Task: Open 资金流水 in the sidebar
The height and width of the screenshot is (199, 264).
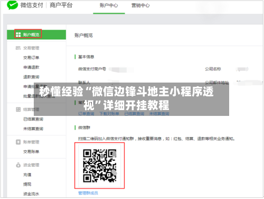Action: [x=31, y=194]
